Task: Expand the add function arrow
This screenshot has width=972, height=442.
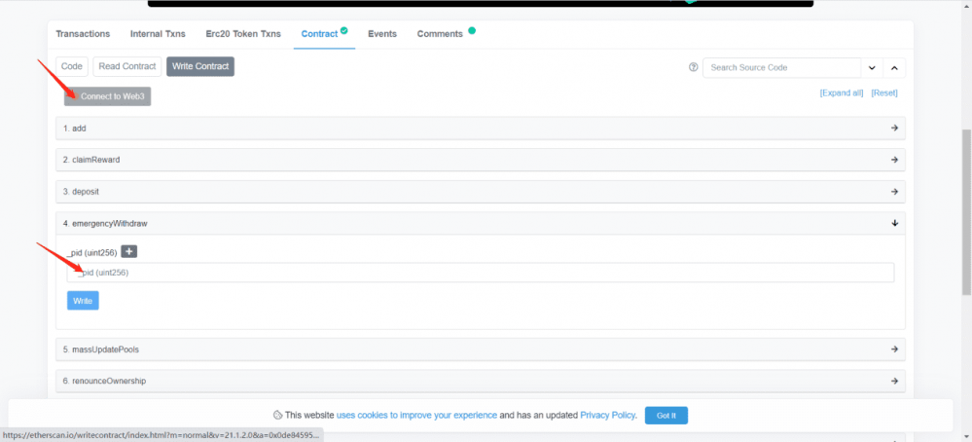Action: click(894, 129)
